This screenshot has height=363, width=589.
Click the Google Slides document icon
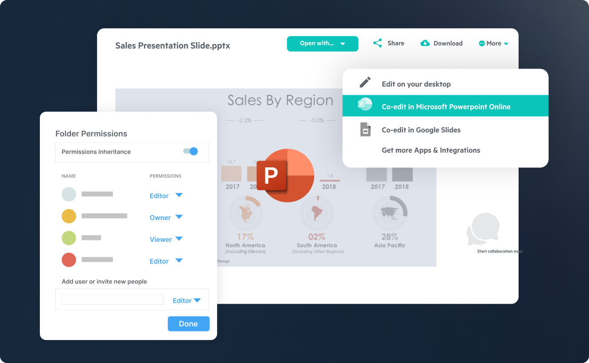point(365,129)
